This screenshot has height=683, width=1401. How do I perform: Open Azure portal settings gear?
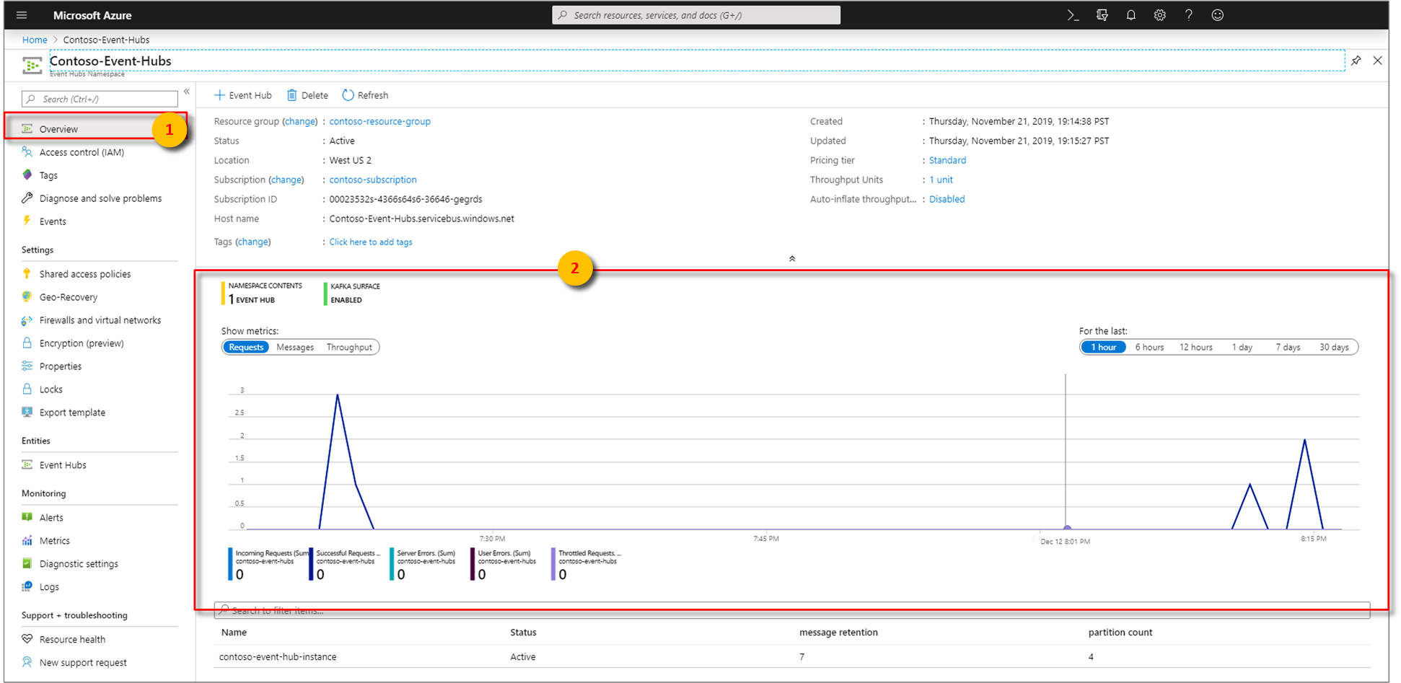tap(1159, 14)
